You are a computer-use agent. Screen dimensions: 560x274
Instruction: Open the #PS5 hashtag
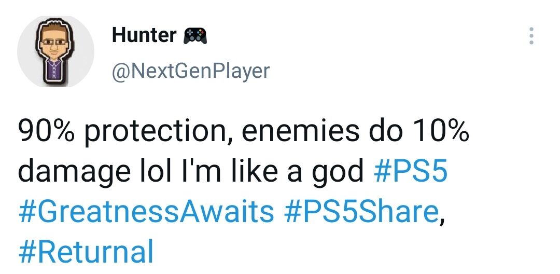tap(410, 172)
